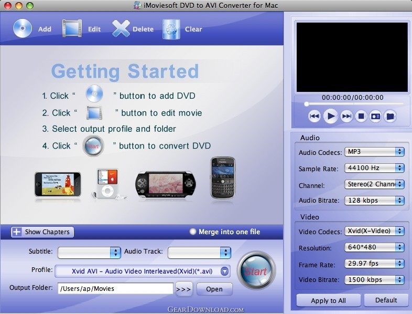The height and width of the screenshot is (314, 412).
Task: Expand the Resolution dropdown
Action: (374, 247)
